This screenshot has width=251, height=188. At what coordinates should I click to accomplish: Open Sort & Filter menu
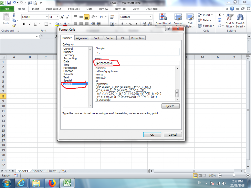[230, 21]
